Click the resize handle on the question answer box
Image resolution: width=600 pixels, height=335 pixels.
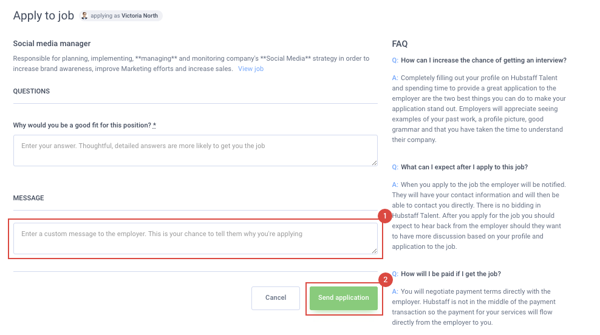[x=374, y=163]
